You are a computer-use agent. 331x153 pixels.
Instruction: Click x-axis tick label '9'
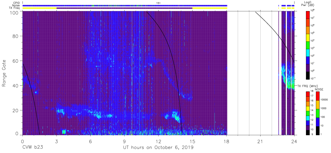124,141
